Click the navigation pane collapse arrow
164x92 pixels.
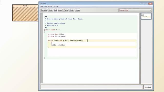[140, 48]
